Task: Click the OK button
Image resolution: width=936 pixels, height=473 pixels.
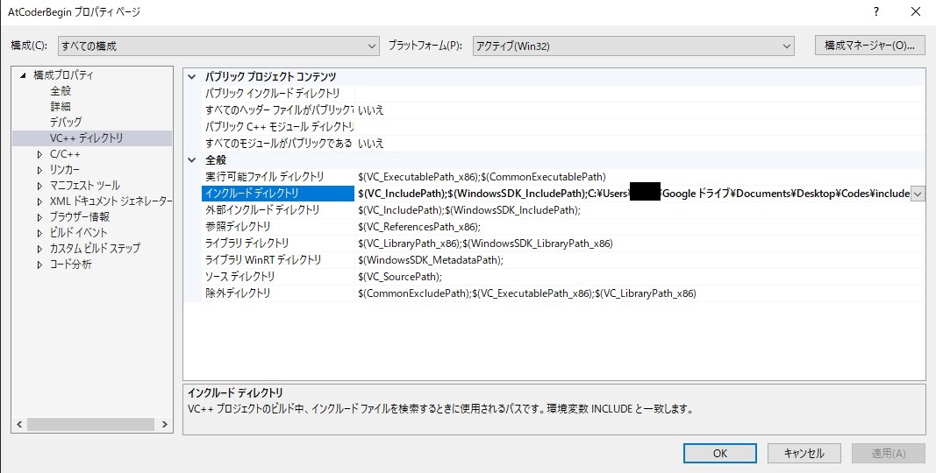Action: point(720,454)
